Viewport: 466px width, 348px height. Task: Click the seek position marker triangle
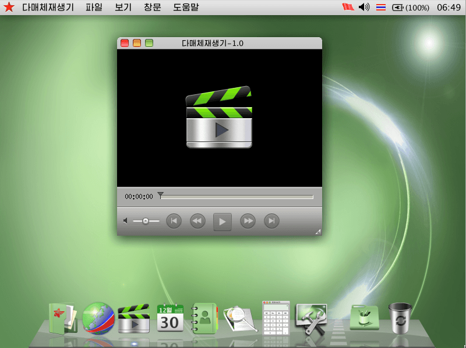pos(161,195)
